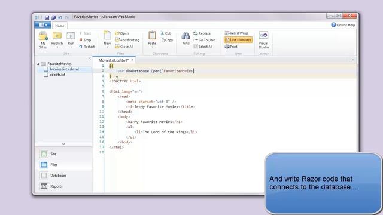The height and width of the screenshot is (215, 383).
Task: Click the 'My Favorite Movies' title line
Action: [x=160, y=106]
